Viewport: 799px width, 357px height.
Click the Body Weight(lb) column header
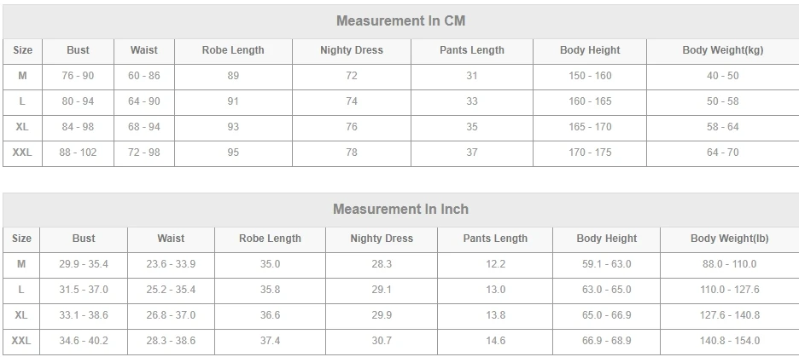[729, 239]
